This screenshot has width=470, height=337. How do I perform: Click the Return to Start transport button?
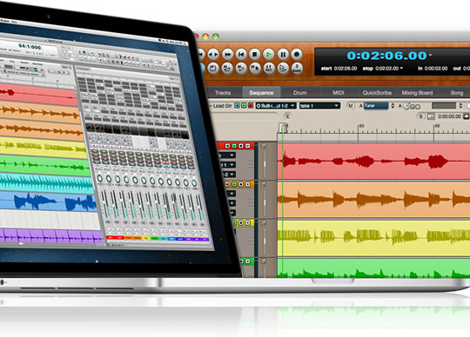coord(241,55)
